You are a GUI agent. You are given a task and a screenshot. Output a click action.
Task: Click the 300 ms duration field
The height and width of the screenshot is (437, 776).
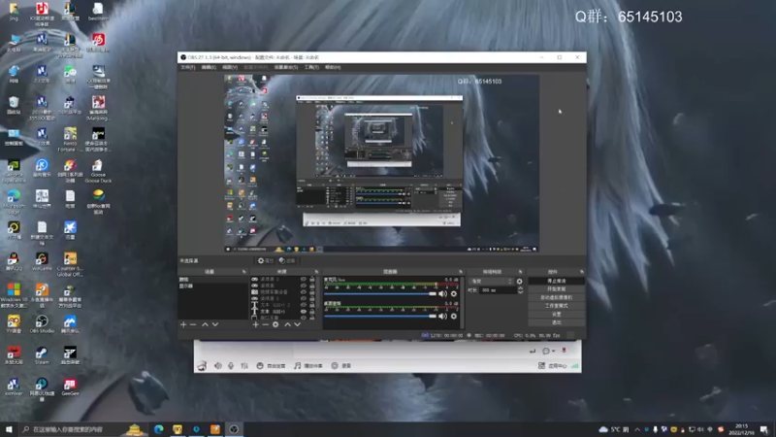click(498, 290)
